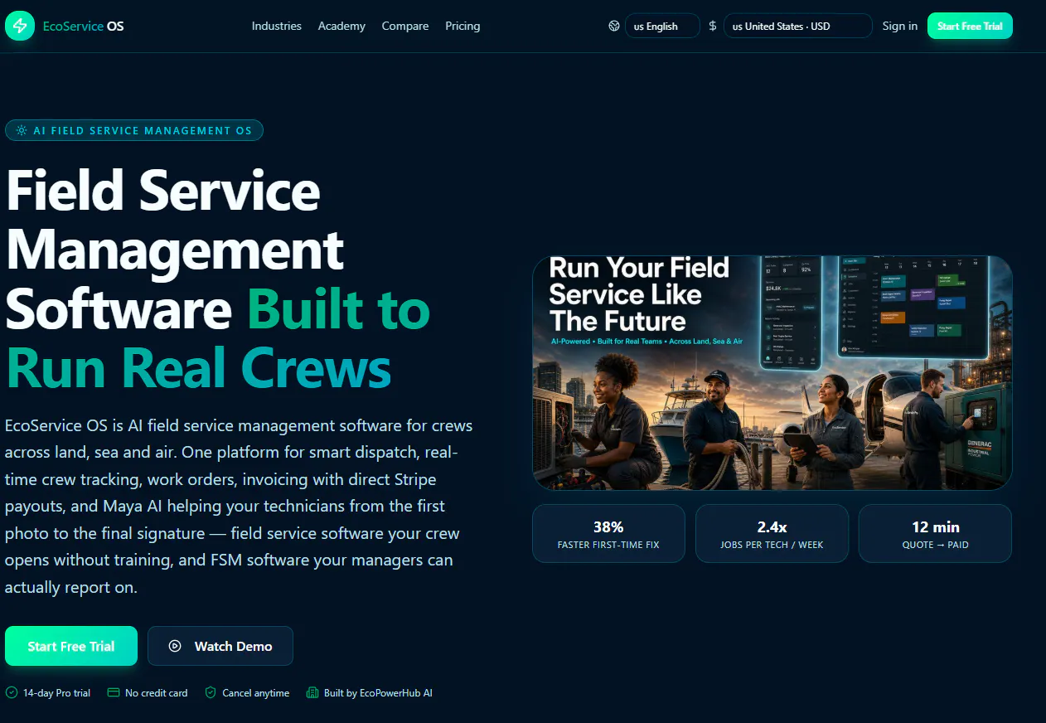Click the dollar sign currency icon
This screenshot has height=723, width=1046.
[713, 26]
